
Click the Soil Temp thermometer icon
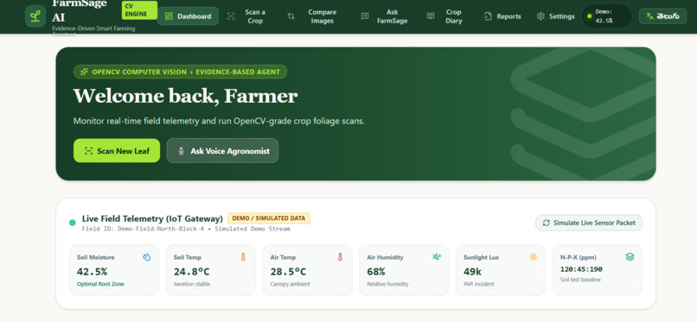243,256
